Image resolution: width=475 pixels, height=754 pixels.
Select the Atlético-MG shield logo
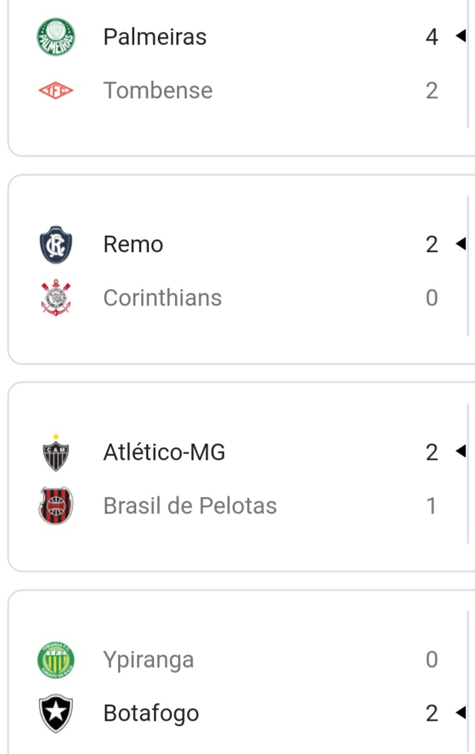point(56,453)
